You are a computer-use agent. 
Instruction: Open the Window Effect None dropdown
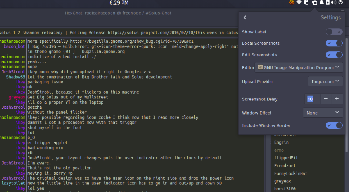coord(323,113)
